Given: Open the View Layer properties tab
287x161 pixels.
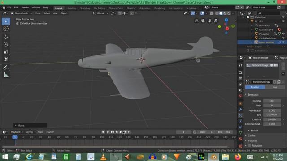Looking at the screenshot, I should pyautogui.click(x=240, y=84).
